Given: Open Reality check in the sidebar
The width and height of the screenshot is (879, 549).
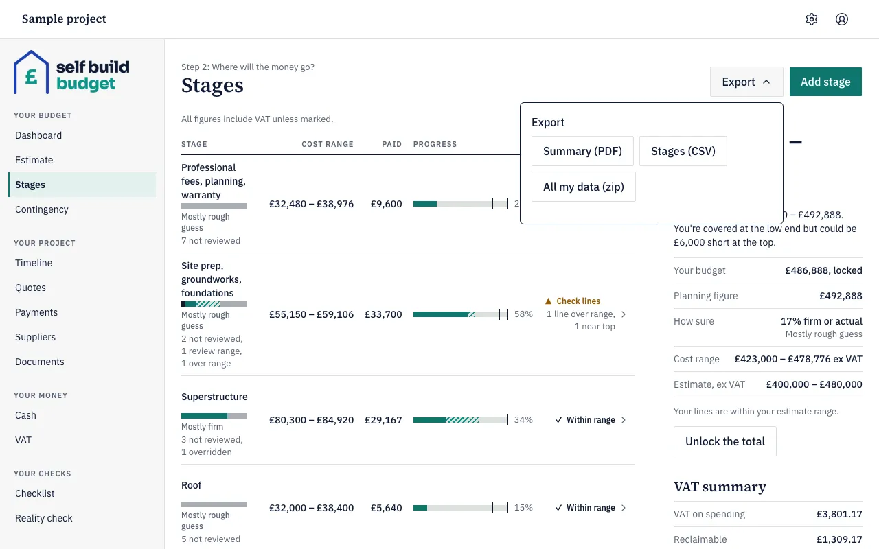Looking at the screenshot, I should [x=82, y=518].
